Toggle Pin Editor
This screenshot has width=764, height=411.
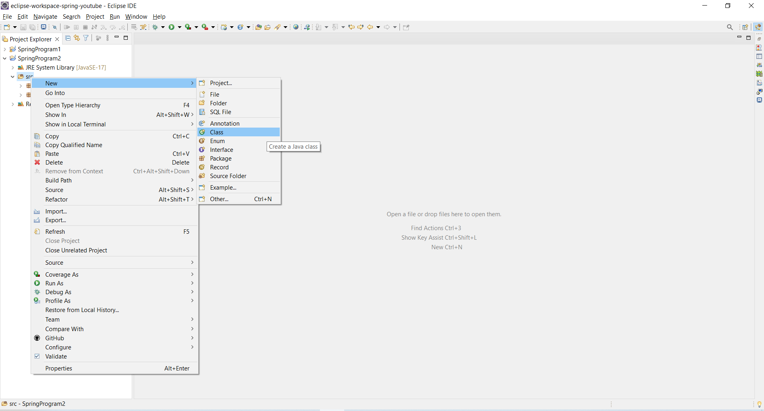coord(406,27)
